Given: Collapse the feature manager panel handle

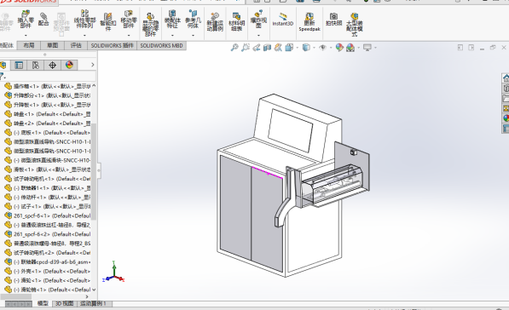Looking at the screenshot, I should pos(99,170).
